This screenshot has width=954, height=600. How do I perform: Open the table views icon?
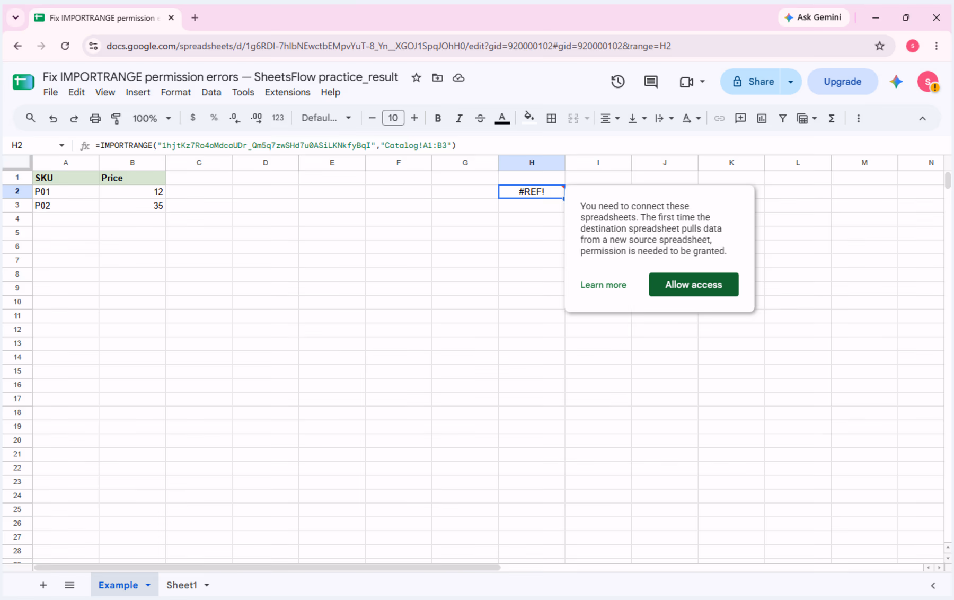802,118
